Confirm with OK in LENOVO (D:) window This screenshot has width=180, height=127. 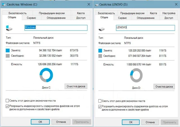131,122
